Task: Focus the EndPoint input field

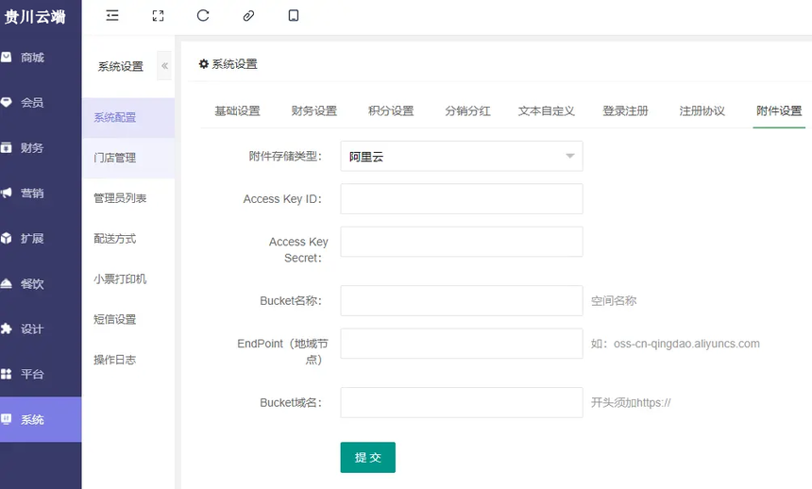Action: tap(462, 344)
